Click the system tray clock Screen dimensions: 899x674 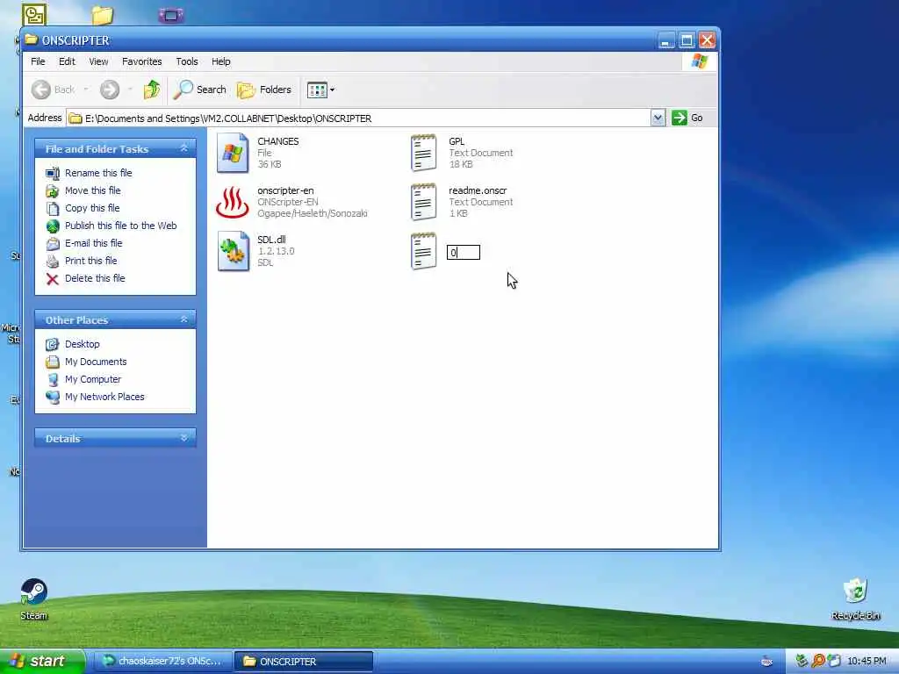867,662
